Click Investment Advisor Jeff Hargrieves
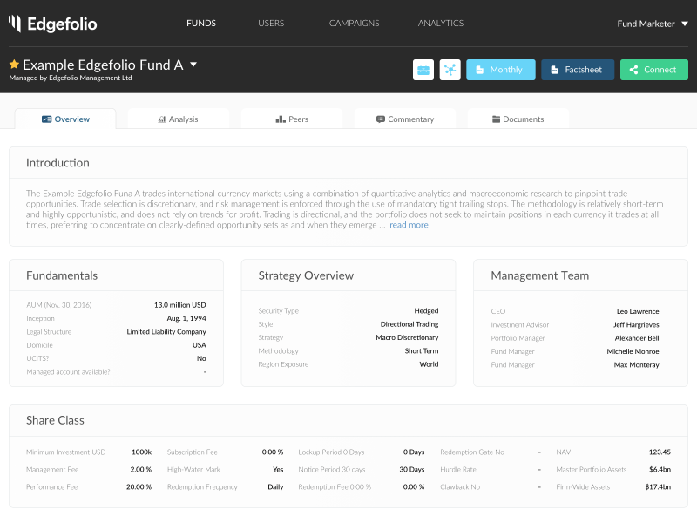 [x=636, y=324]
